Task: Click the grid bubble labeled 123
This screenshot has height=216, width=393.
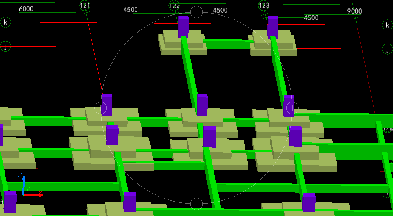Action: point(264,5)
